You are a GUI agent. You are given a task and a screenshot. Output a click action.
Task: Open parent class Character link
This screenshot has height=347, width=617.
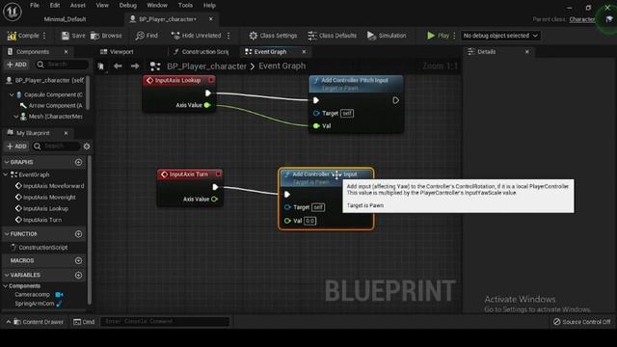(x=582, y=19)
